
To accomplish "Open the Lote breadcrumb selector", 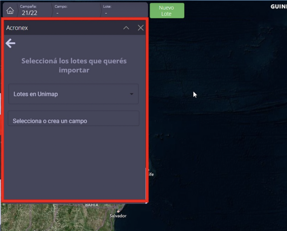I will click(x=124, y=10).
